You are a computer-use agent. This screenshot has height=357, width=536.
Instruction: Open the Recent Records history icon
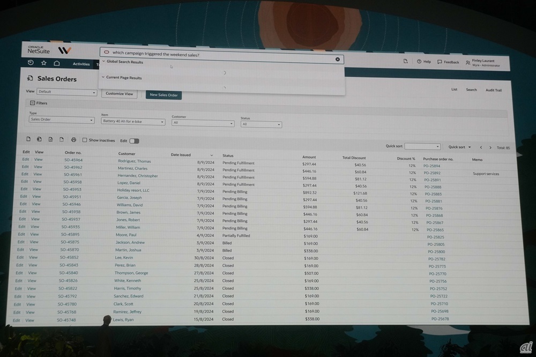pyautogui.click(x=31, y=63)
